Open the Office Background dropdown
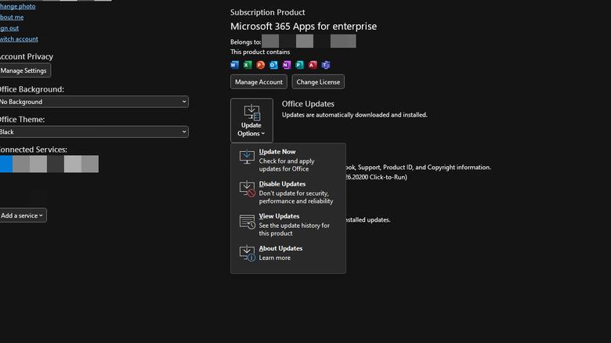Viewport: 611px width, 343px height. (x=93, y=102)
